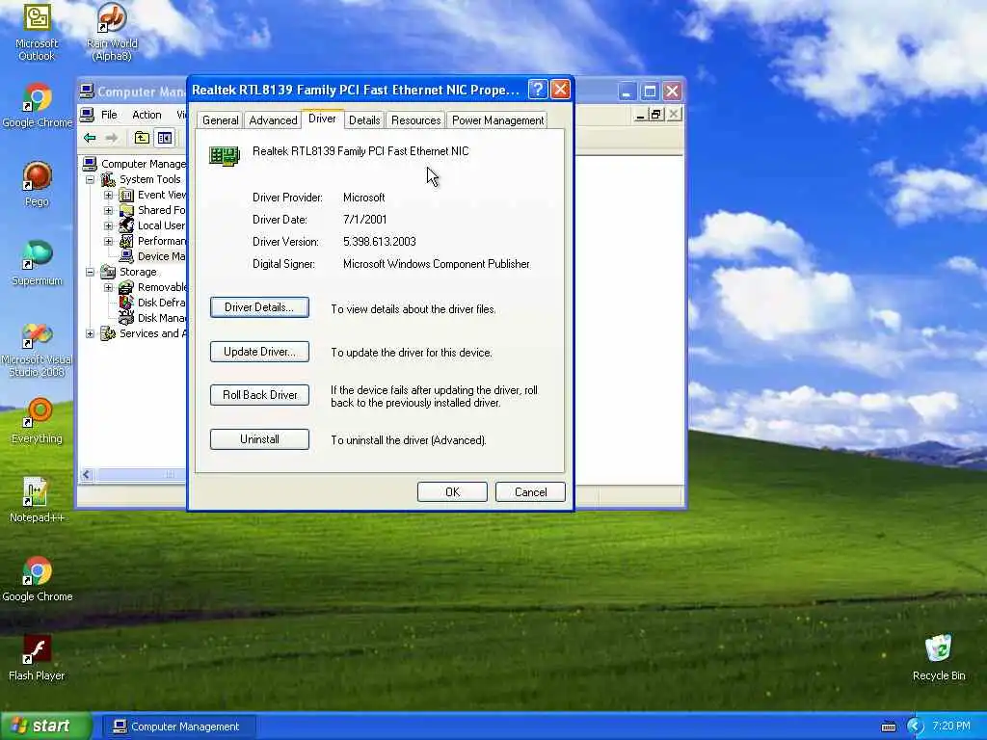Expand Services and Applications node
The image size is (987, 740).
(90, 334)
